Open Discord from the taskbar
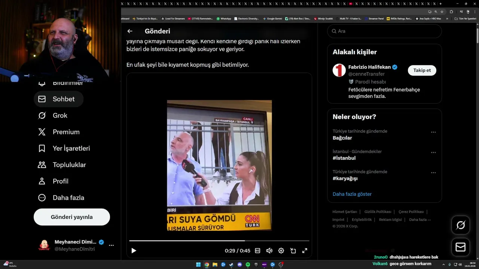Image resolution: width=479 pixels, height=269 pixels. tap(239, 265)
